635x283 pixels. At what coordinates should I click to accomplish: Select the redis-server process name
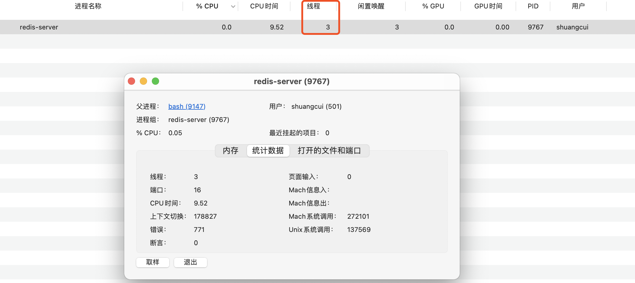coord(39,27)
